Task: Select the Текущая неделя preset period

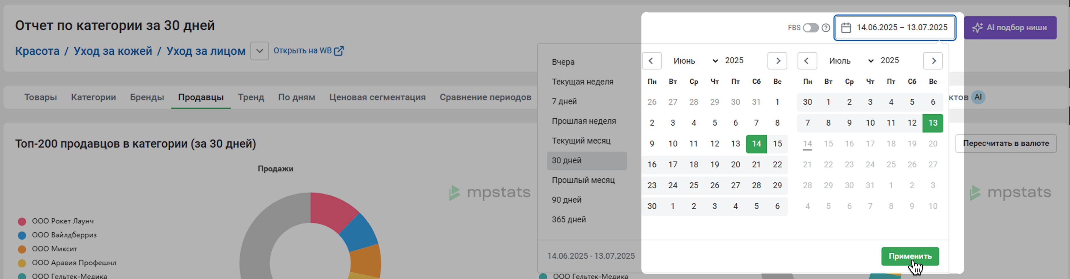Action: pyautogui.click(x=587, y=82)
